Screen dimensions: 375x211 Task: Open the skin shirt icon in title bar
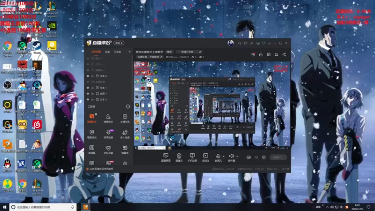pyautogui.click(x=263, y=43)
